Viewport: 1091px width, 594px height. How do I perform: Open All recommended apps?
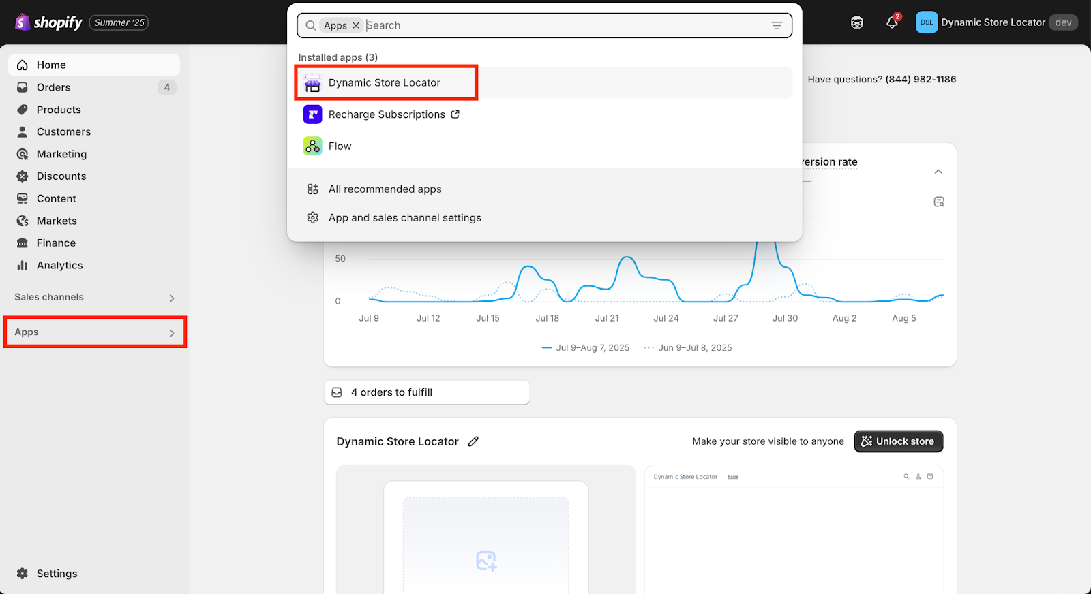(545, 189)
